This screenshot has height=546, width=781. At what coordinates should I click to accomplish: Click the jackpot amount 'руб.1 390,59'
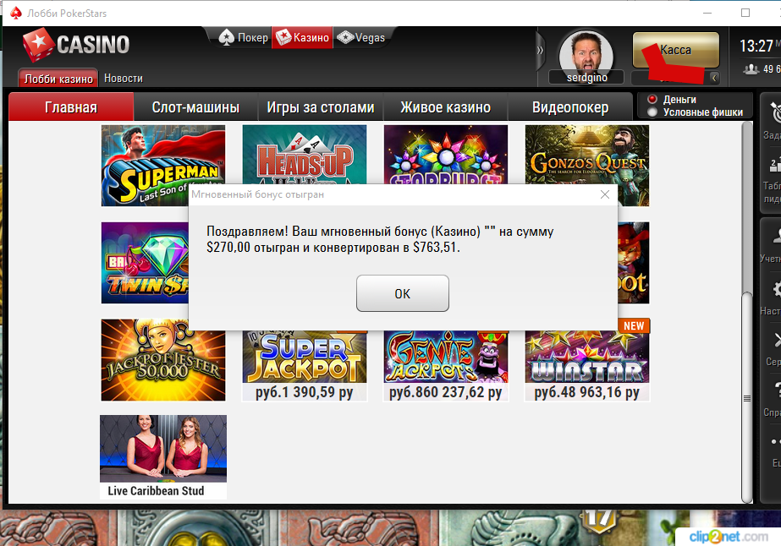point(304,392)
